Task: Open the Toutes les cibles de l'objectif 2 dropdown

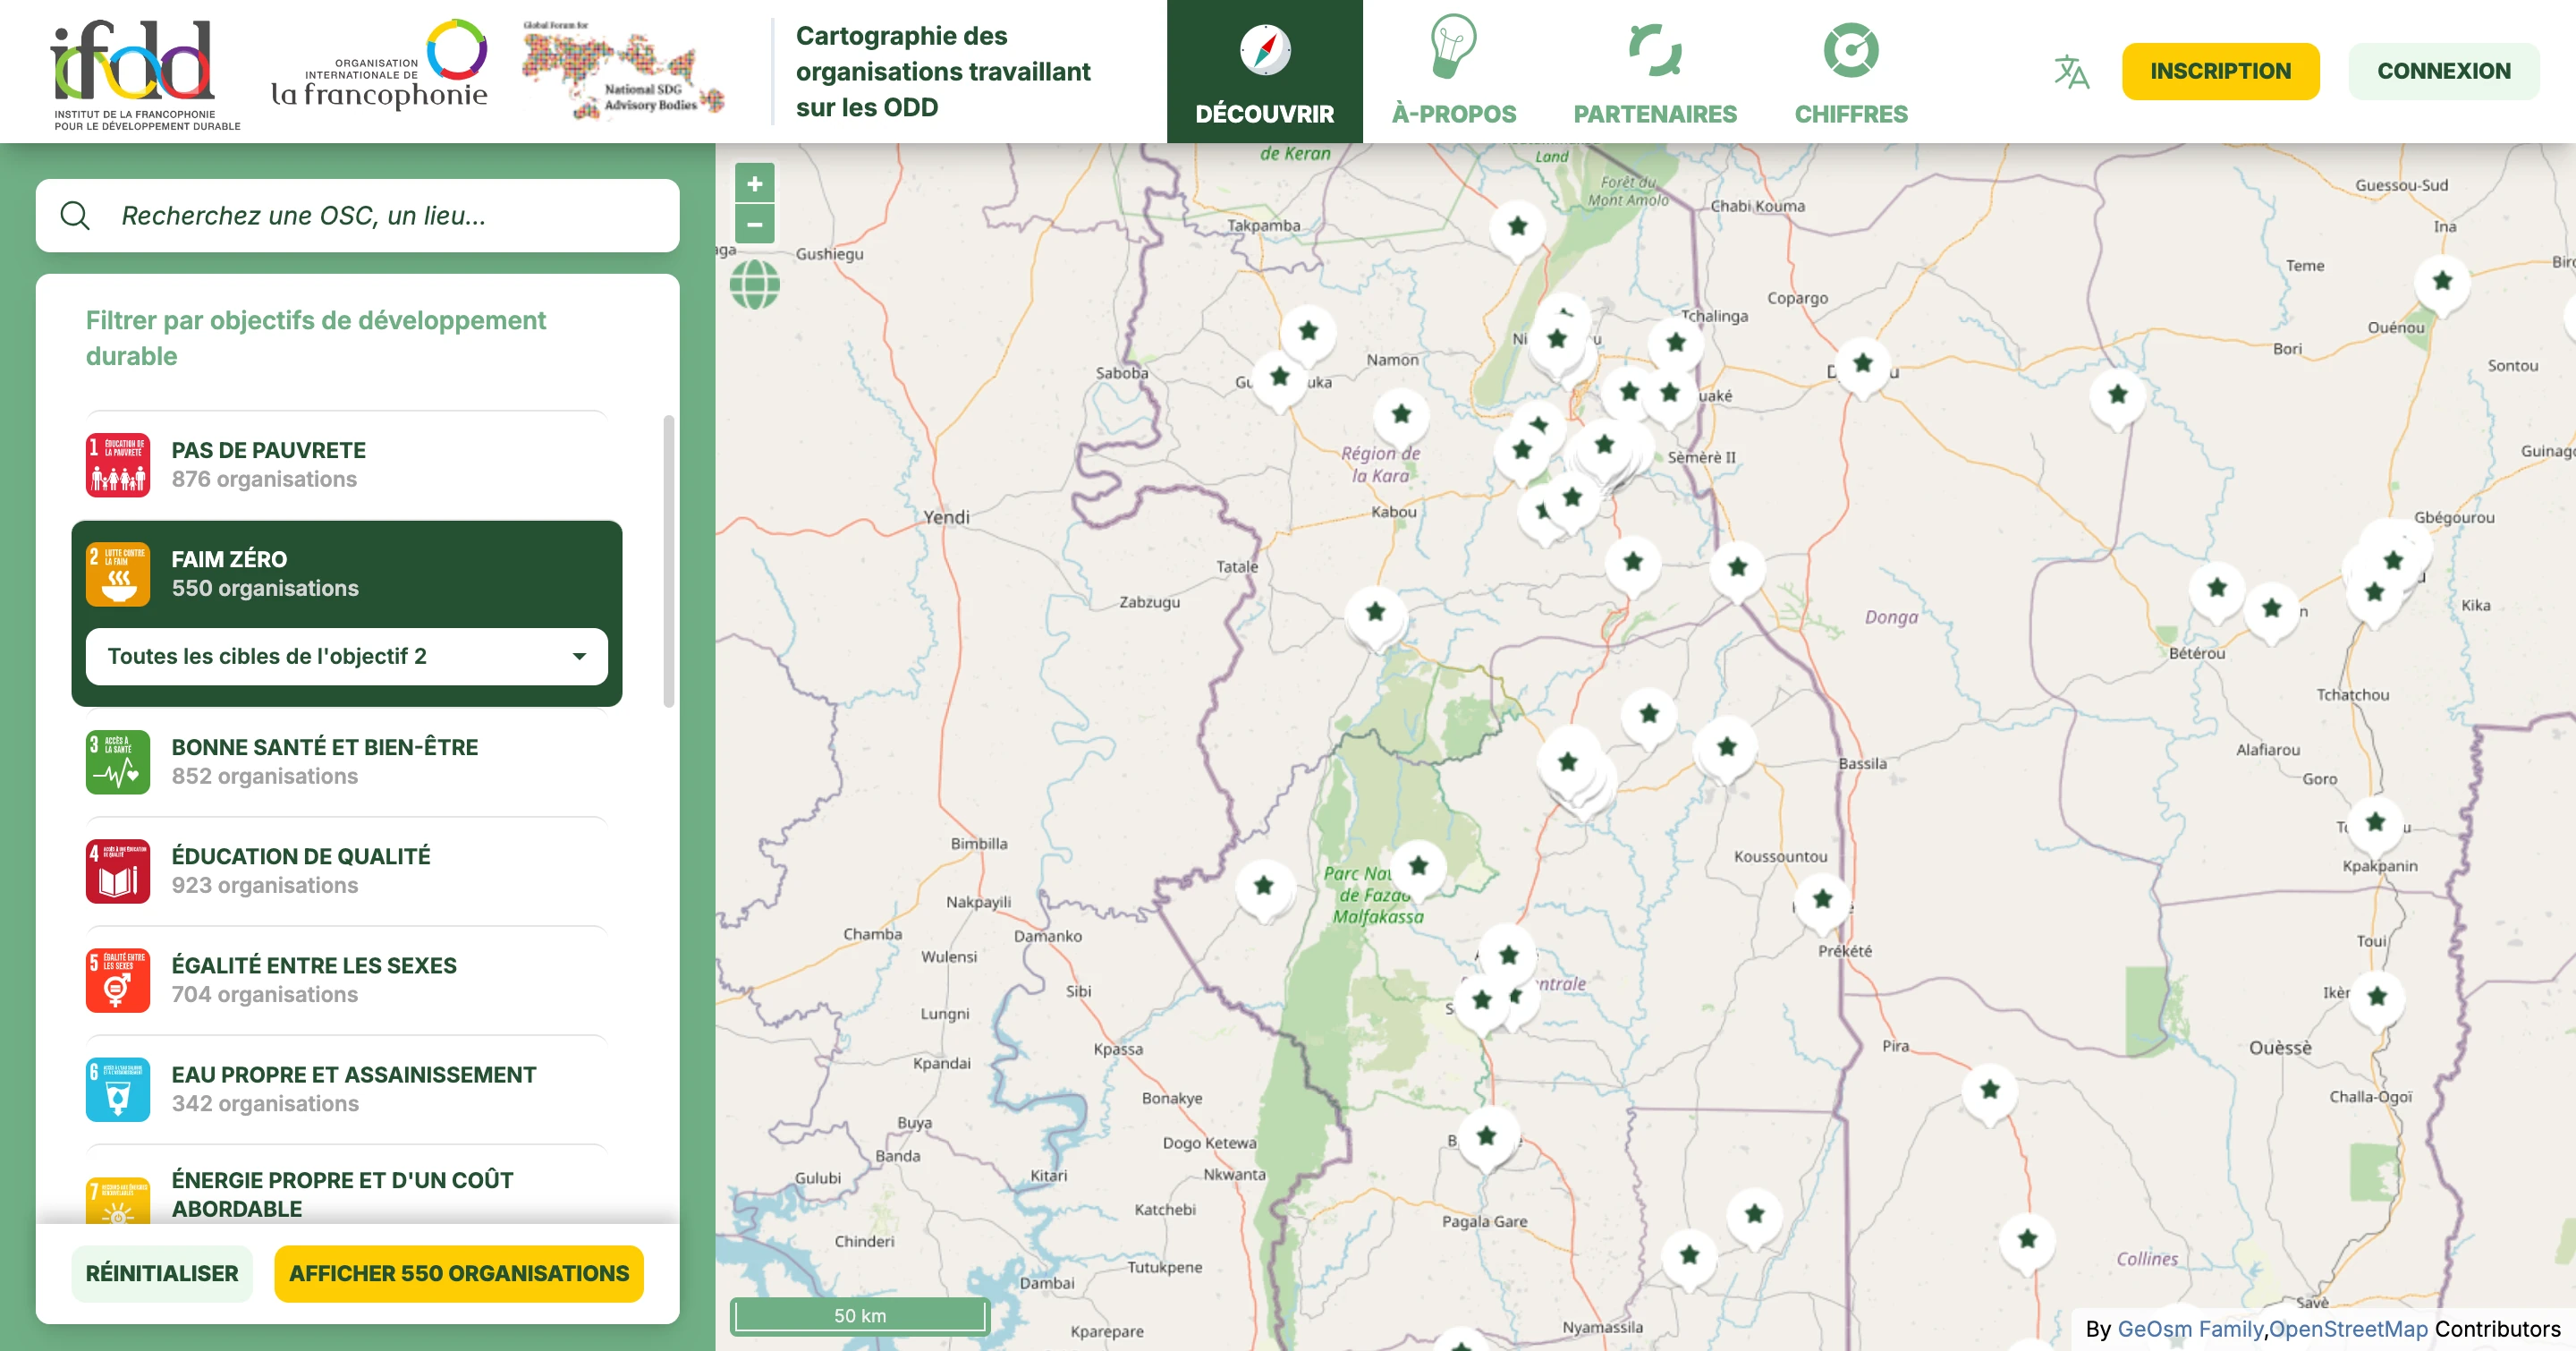Action: (345, 656)
